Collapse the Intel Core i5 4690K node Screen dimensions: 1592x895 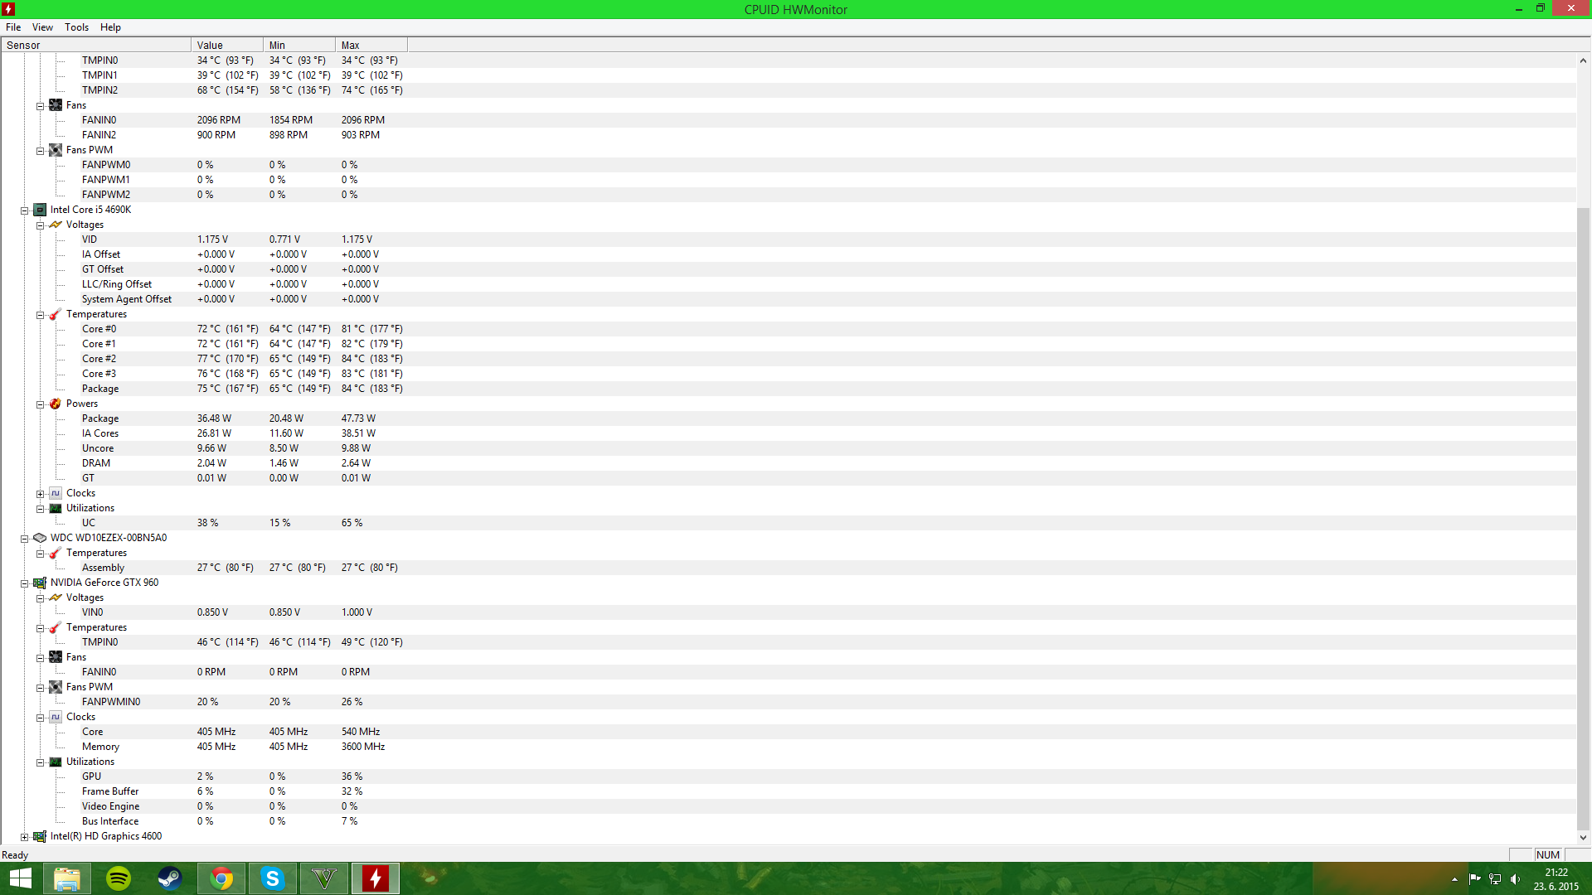[25, 210]
